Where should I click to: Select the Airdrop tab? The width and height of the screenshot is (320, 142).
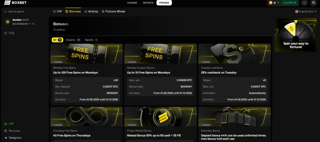pos(91,12)
